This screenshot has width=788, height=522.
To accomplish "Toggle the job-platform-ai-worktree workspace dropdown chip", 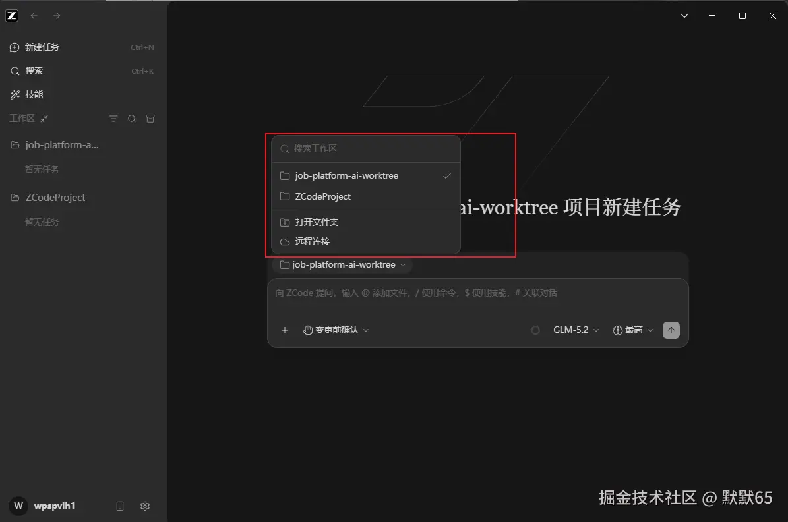I will 343,265.
